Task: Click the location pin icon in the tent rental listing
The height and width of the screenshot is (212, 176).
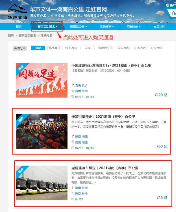Action: click(x=73, y=142)
